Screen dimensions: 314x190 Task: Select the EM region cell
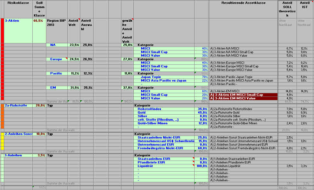[57, 88]
